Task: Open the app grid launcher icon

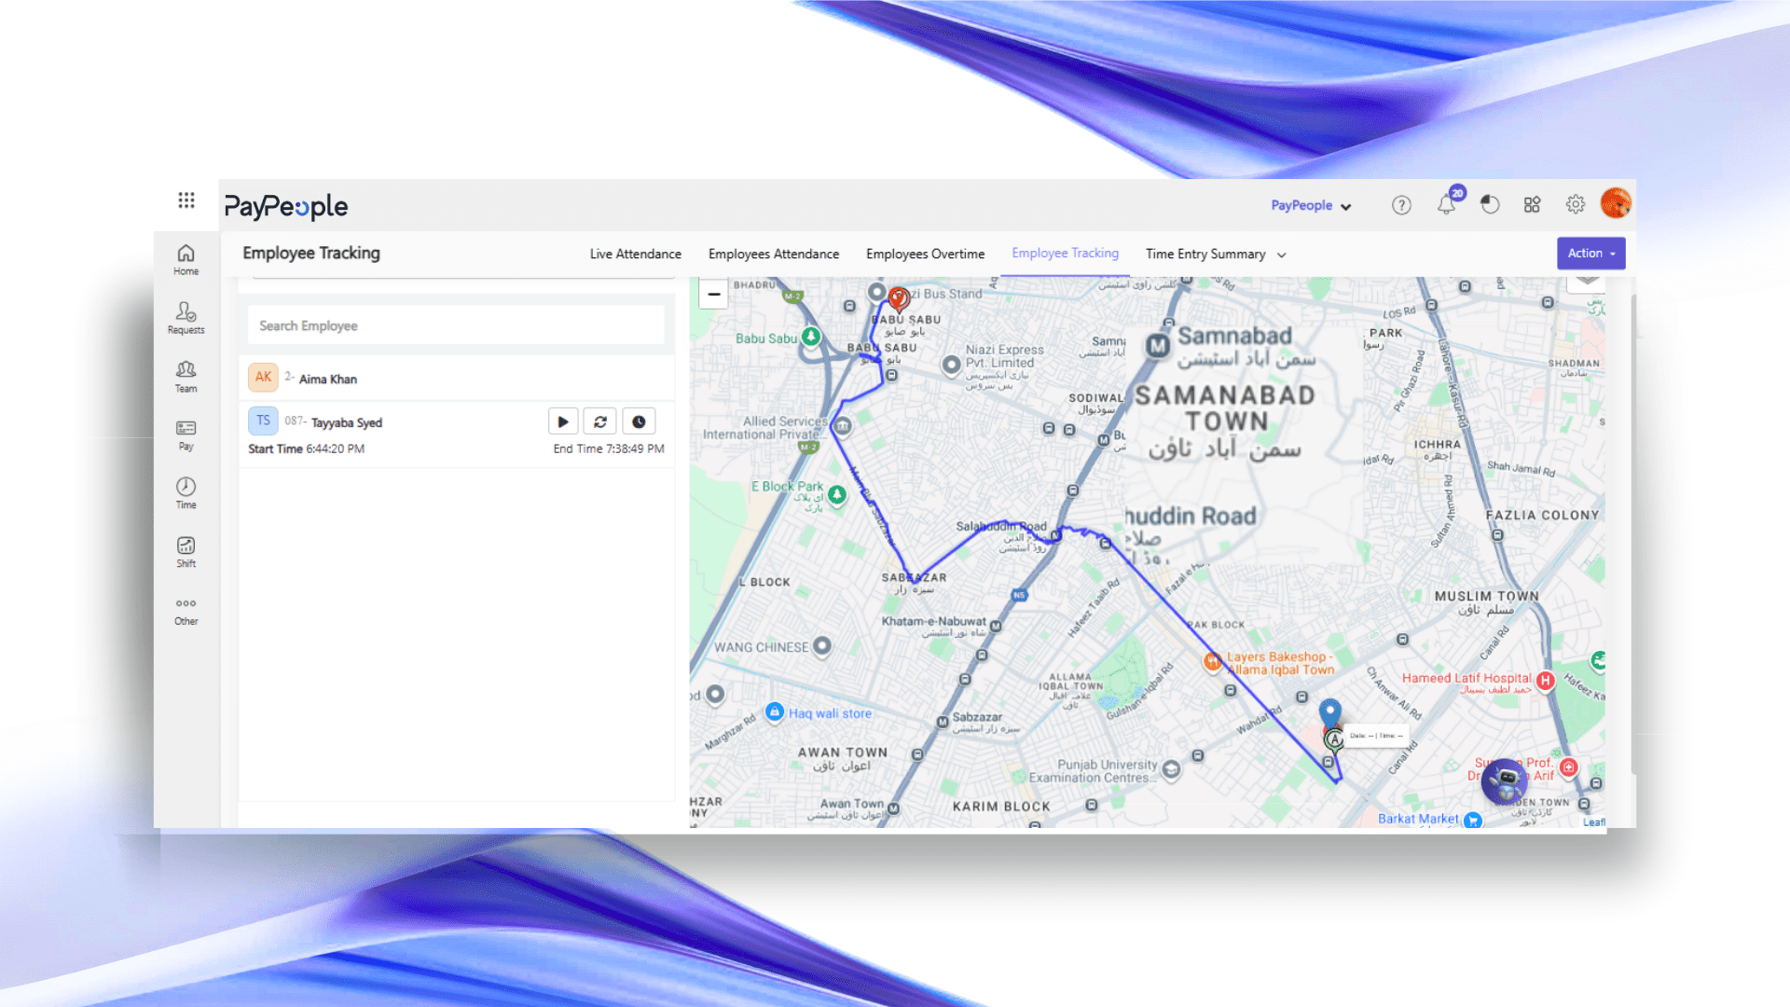Action: coord(186,200)
